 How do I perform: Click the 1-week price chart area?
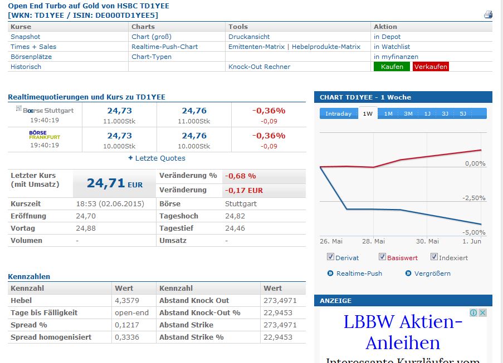[x=403, y=184]
